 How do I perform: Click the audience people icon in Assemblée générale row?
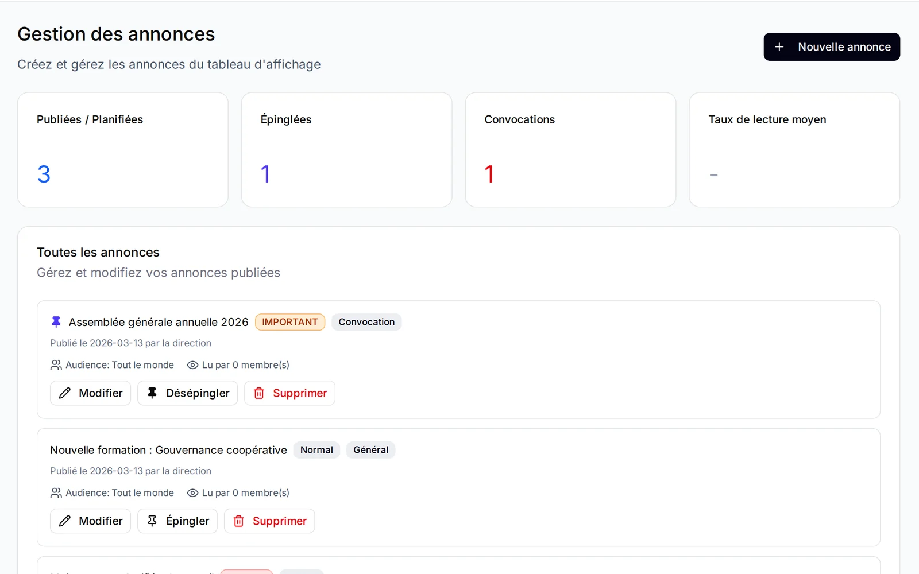pyautogui.click(x=56, y=365)
